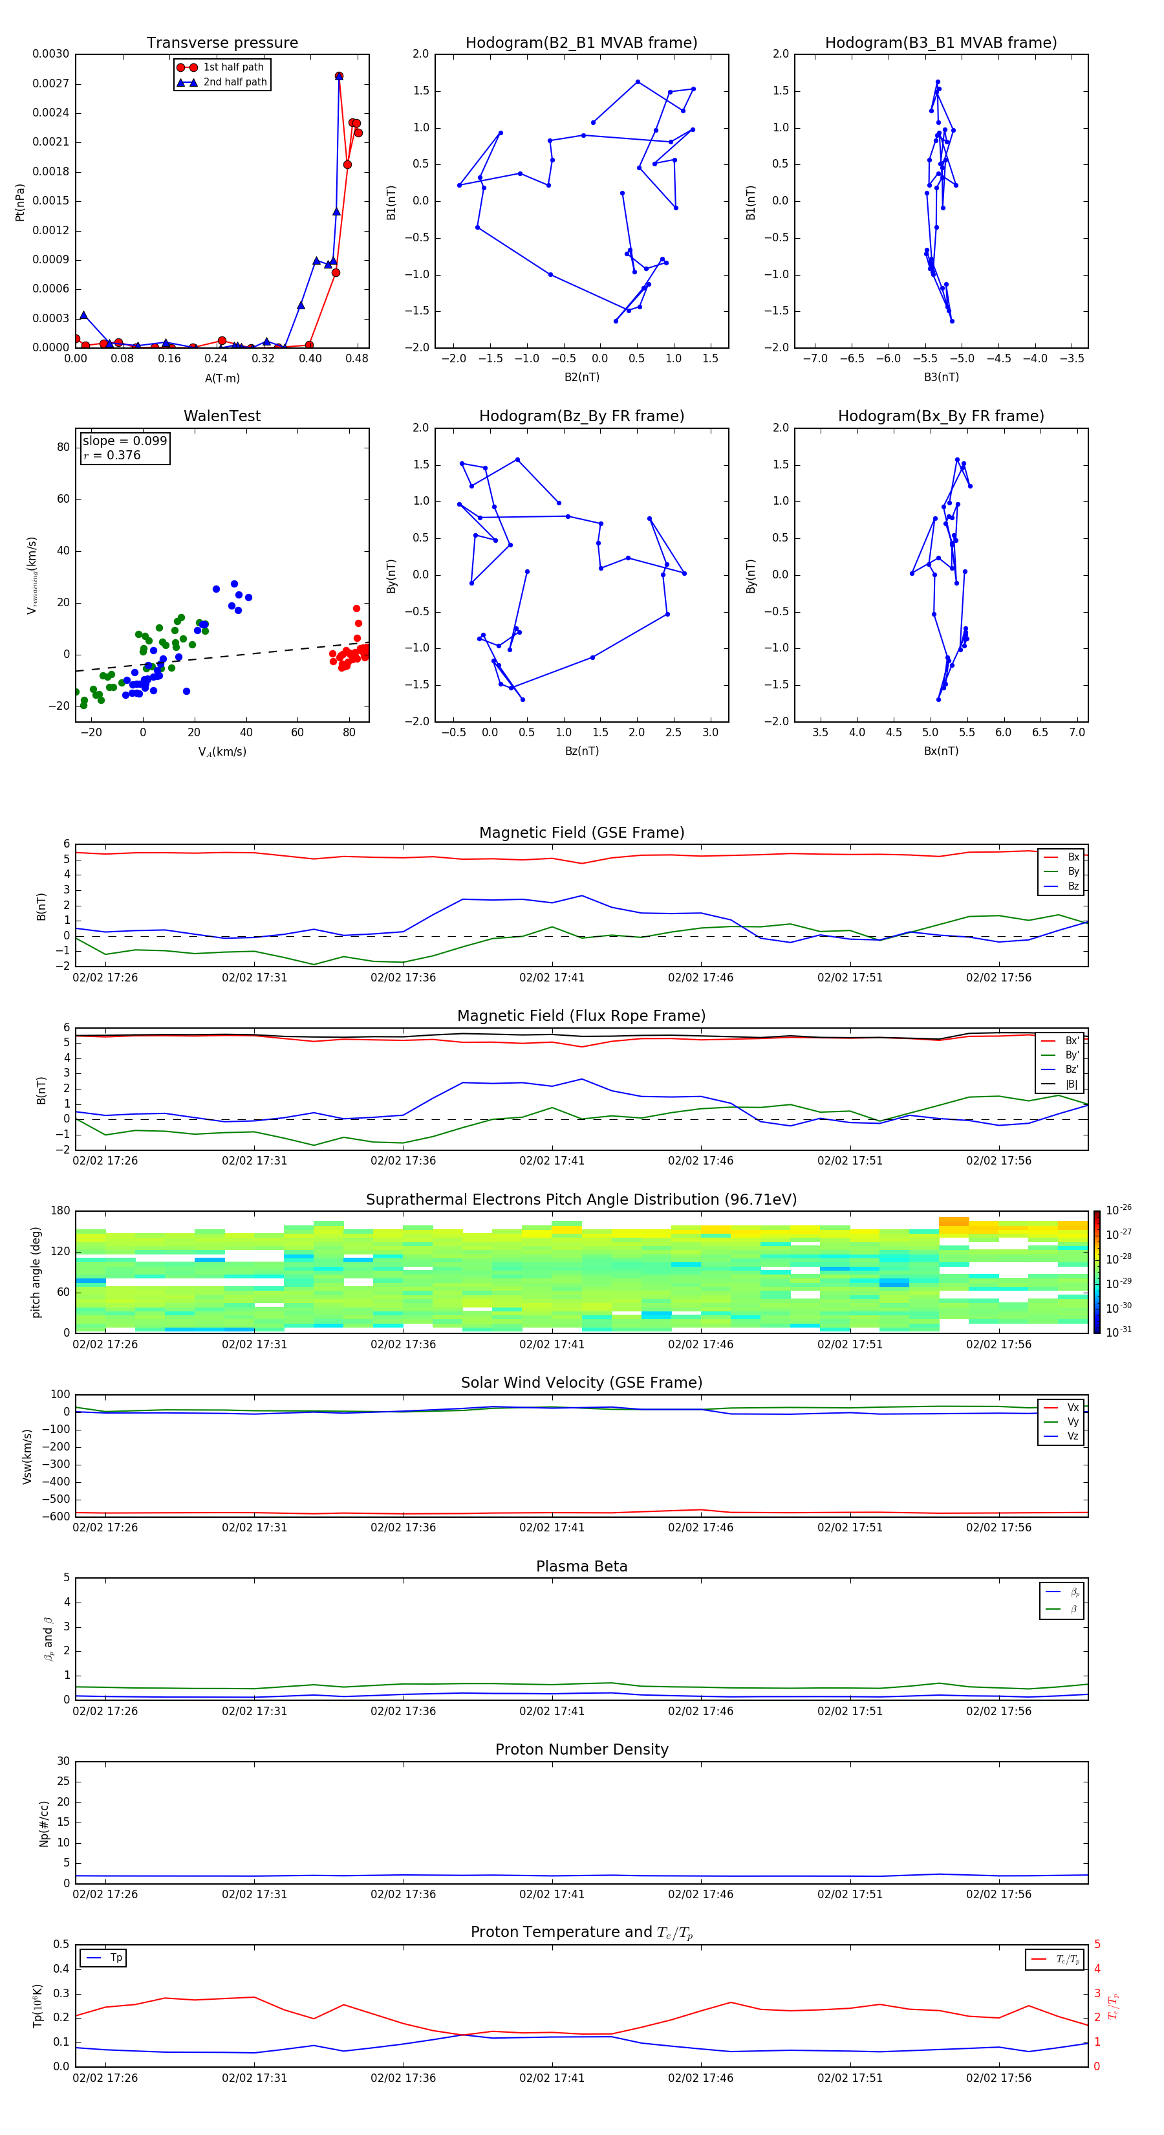
Task: Click the '2nd half path' legend entry
Action: [x=221, y=82]
